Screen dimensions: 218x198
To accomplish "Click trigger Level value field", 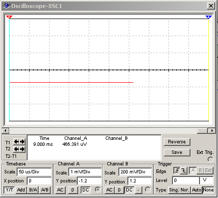I will (x=185, y=180).
